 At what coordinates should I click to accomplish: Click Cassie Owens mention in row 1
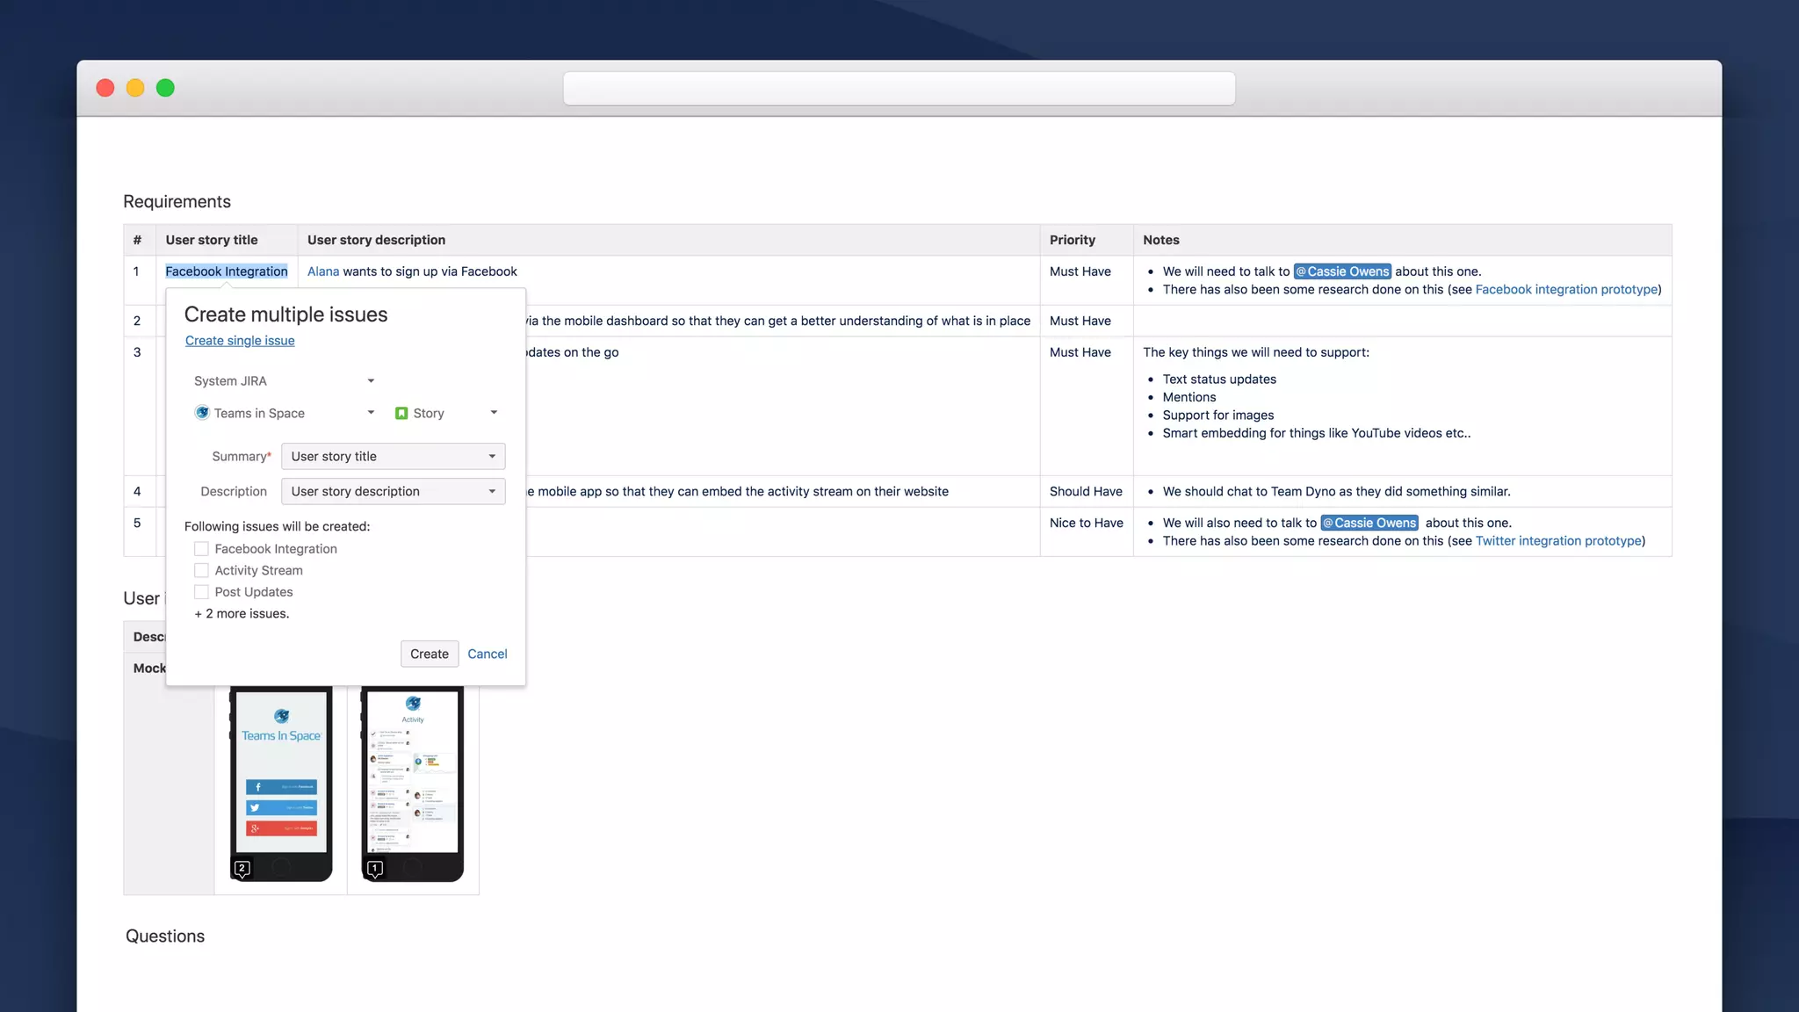[x=1342, y=271]
